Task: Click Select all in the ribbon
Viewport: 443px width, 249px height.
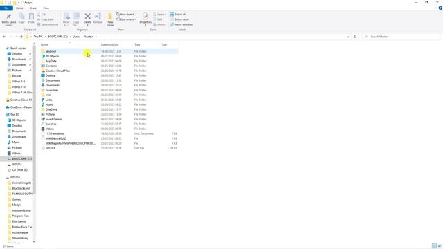Action: pyautogui.click(x=178, y=15)
